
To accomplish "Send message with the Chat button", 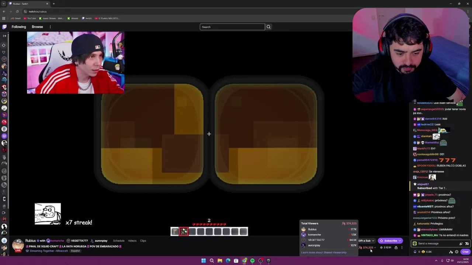I will (465, 252).
